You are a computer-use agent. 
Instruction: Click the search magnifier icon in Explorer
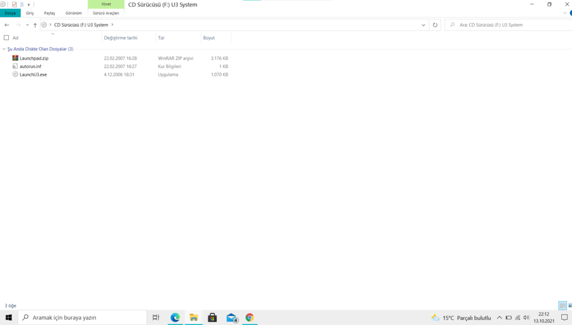pos(453,25)
